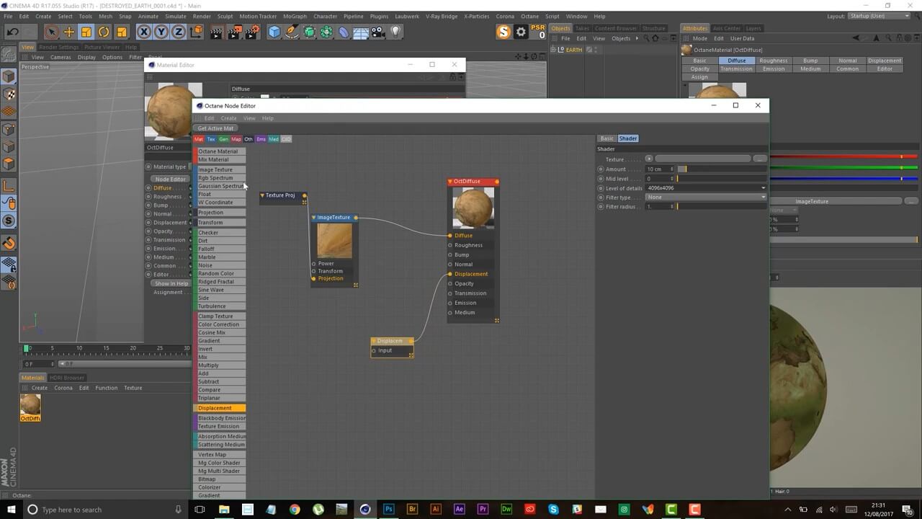
Task: Select the Move tool
Action: pyautogui.click(x=69, y=32)
